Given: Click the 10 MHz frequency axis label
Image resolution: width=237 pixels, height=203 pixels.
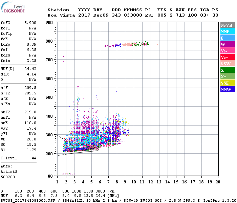Looking at the screenshot, I should (x=134, y=182).
